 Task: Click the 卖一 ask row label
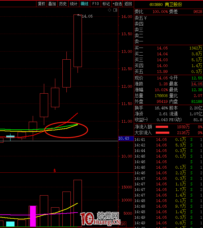(x=139, y=42)
